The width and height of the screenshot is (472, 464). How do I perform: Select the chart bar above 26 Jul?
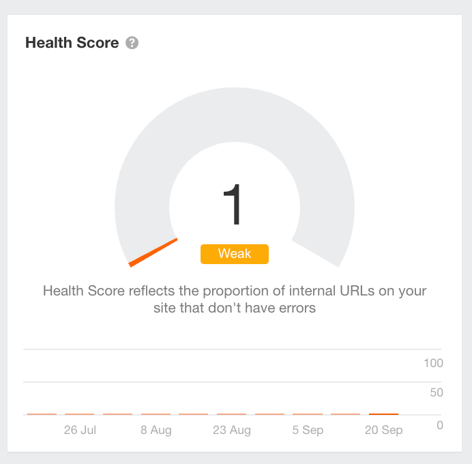coord(80,414)
